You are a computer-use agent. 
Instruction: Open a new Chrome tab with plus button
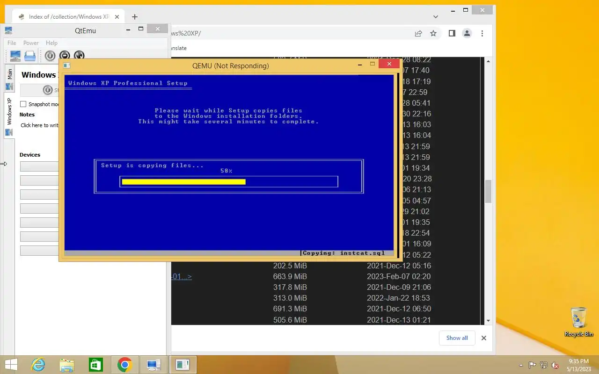[x=135, y=16]
